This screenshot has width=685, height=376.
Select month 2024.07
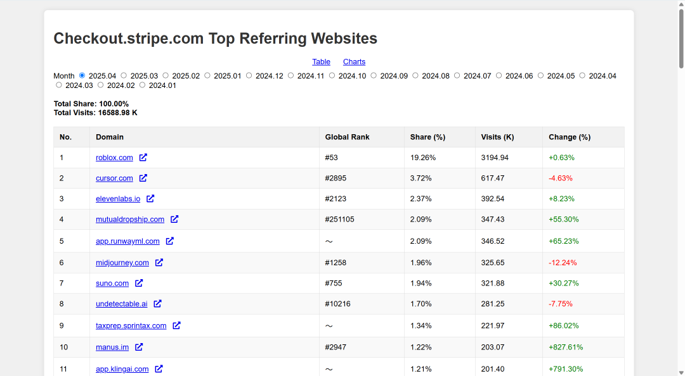(457, 75)
